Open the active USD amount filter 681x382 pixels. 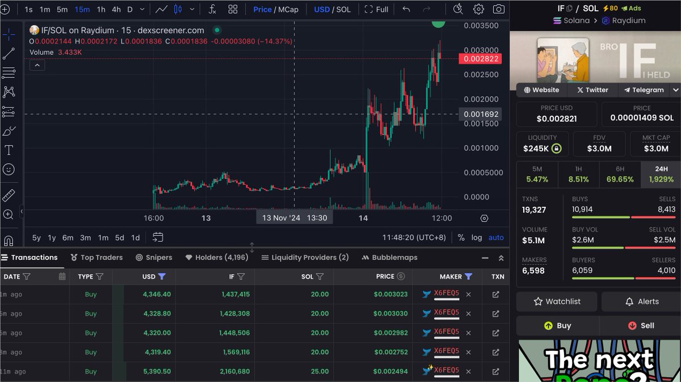point(162,277)
